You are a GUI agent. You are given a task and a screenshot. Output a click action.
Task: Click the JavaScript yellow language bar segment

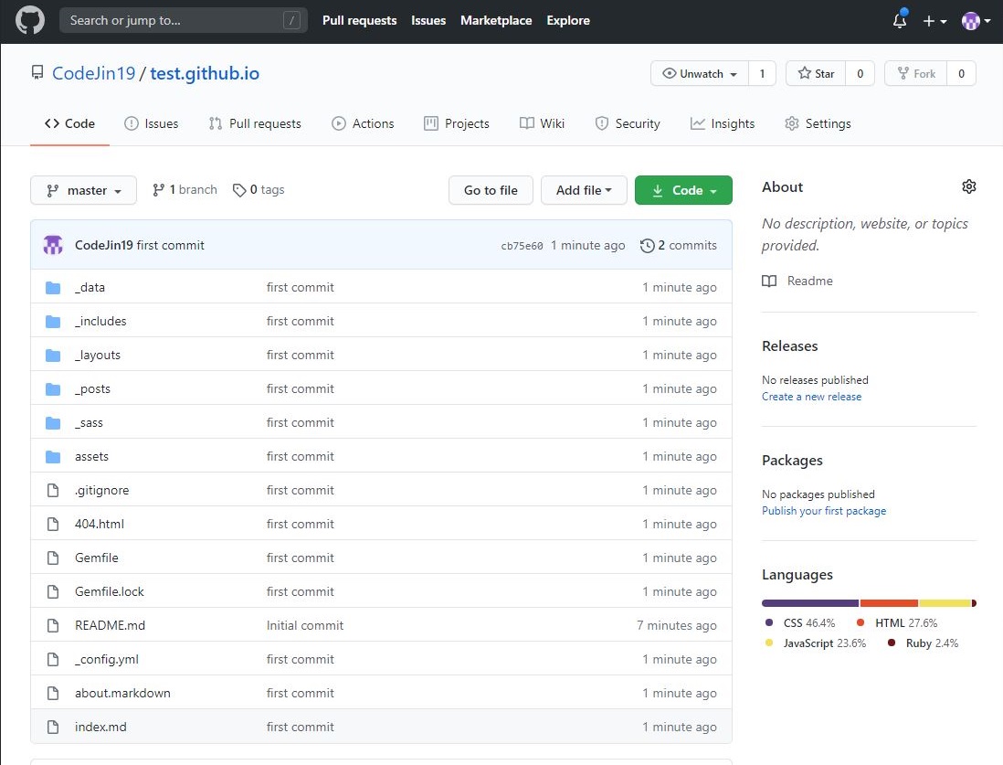point(945,603)
